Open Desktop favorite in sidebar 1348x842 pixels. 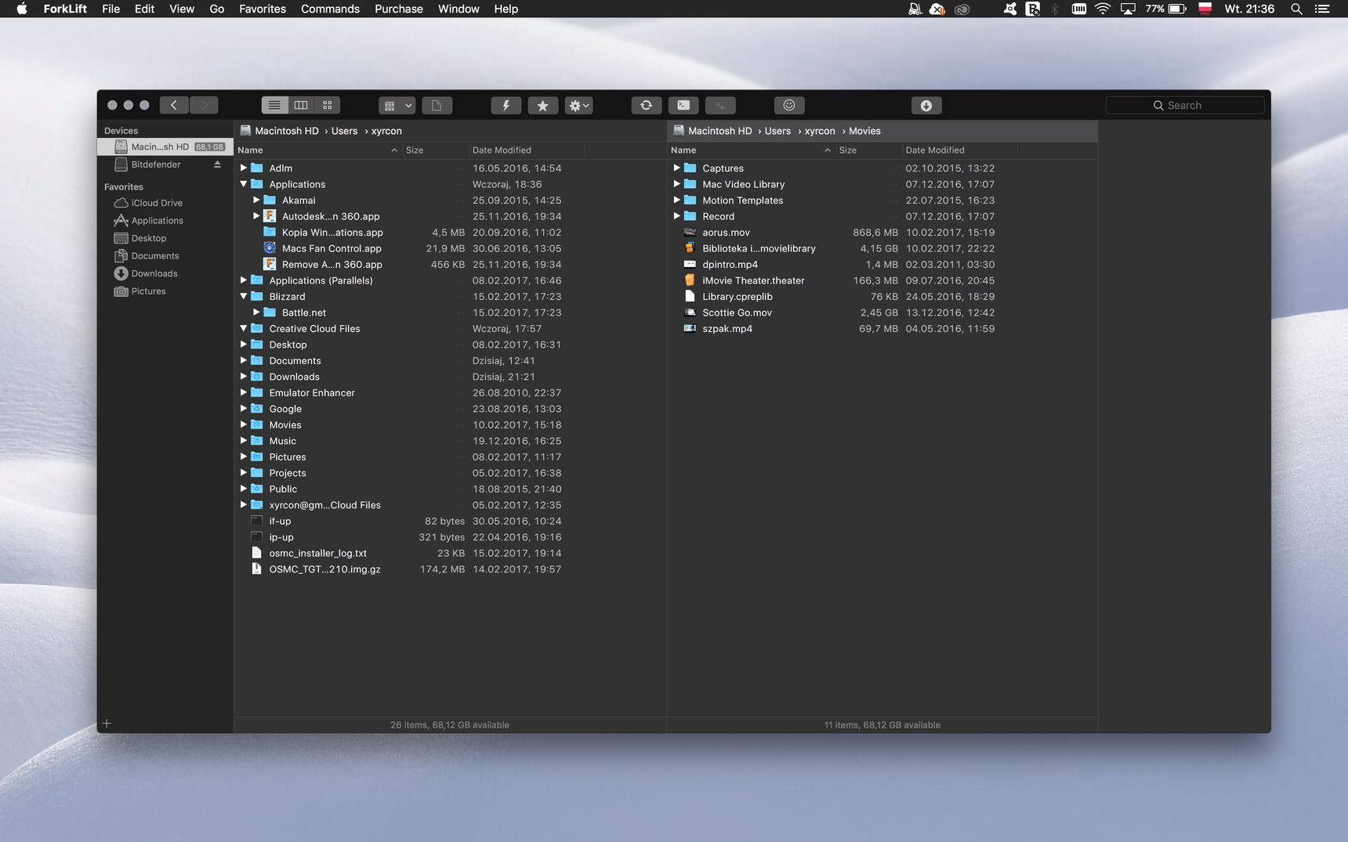click(148, 238)
